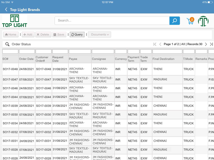
Task: Click TRUCK cell in SO17-0048 row
Action: 189,69
